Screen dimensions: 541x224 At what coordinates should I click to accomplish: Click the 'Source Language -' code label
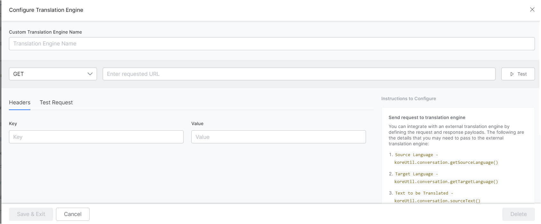tap(416, 155)
